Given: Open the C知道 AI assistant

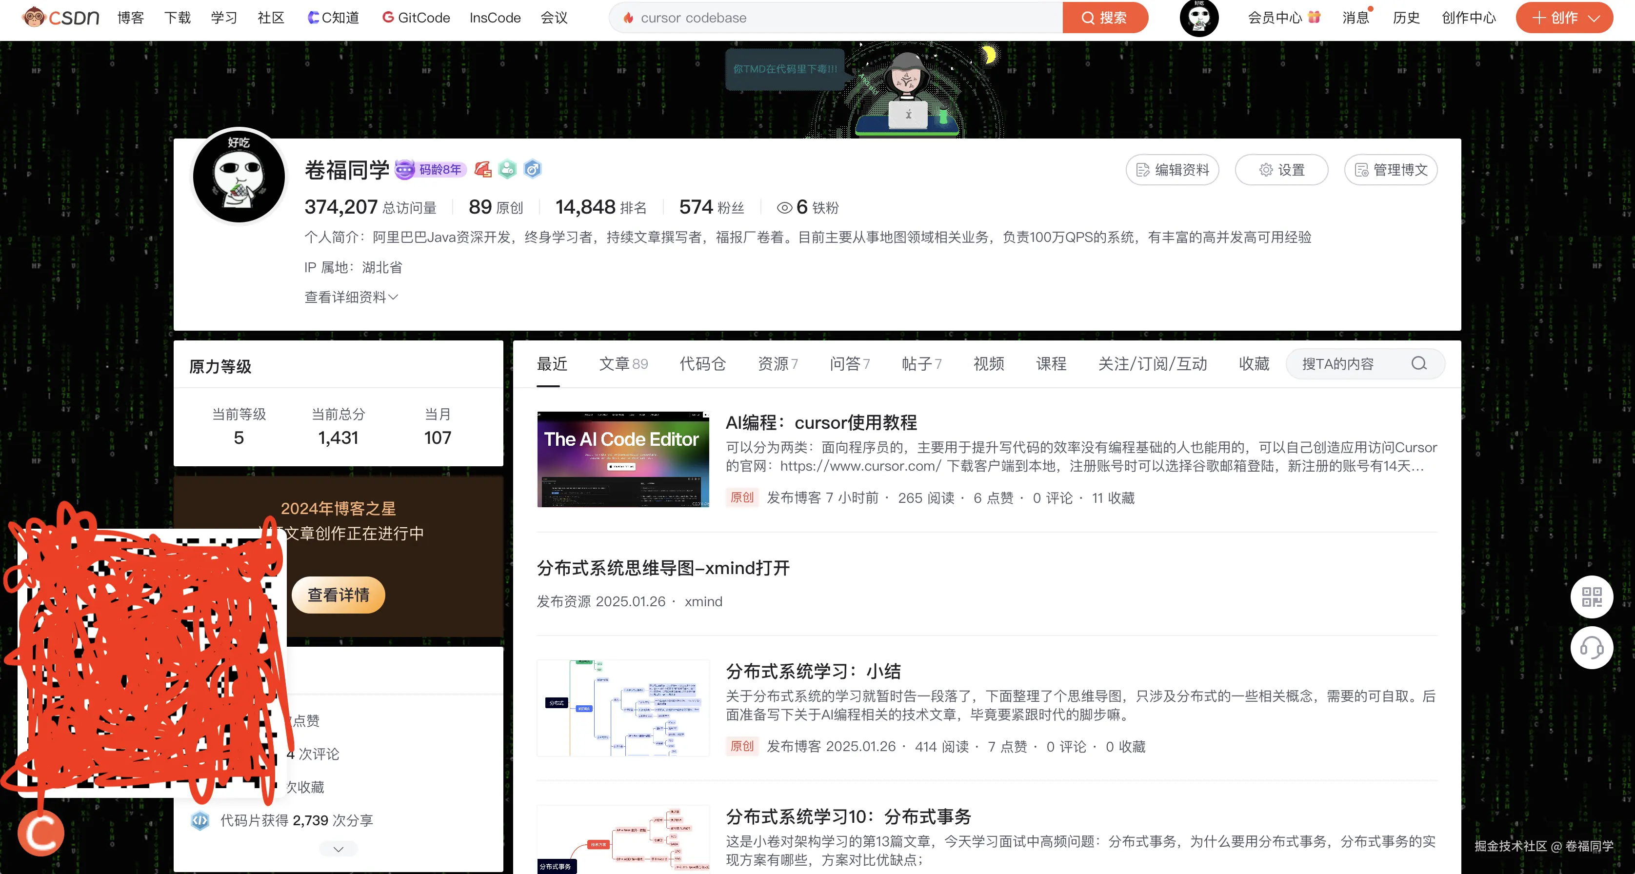Looking at the screenshot, I should [x=333, y=17].
